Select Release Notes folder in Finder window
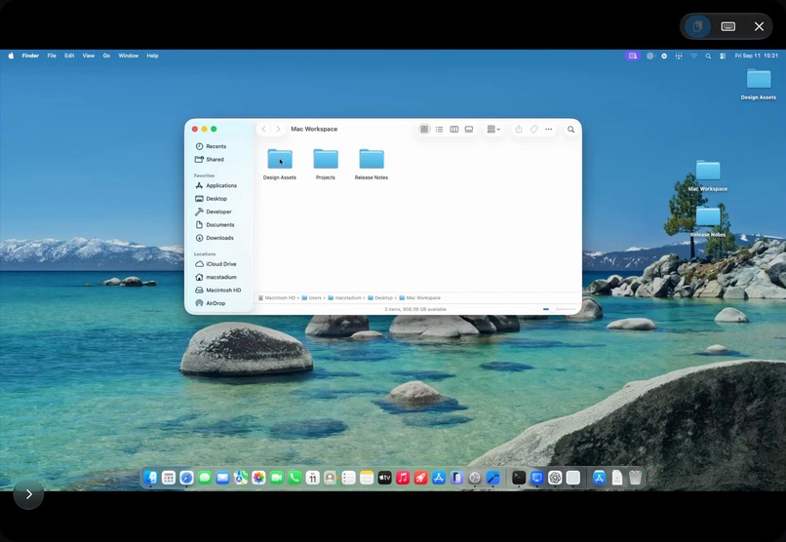The width and height of the screenshot is (786, 542). 372,165
